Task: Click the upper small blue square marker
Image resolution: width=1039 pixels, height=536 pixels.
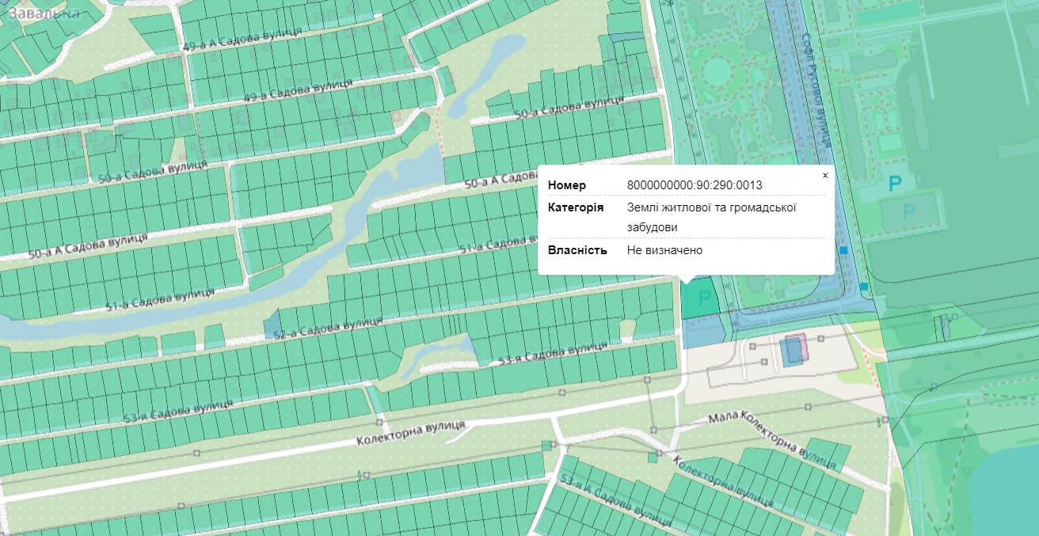Action: click(x=844, y=250)
